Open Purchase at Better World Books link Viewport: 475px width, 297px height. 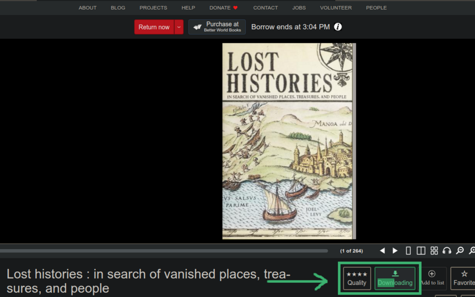click(217, 27)
